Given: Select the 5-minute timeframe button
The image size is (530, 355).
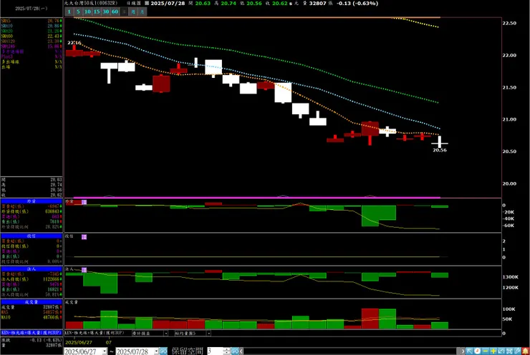Looking at the screenshot, I should pos(78,11).
